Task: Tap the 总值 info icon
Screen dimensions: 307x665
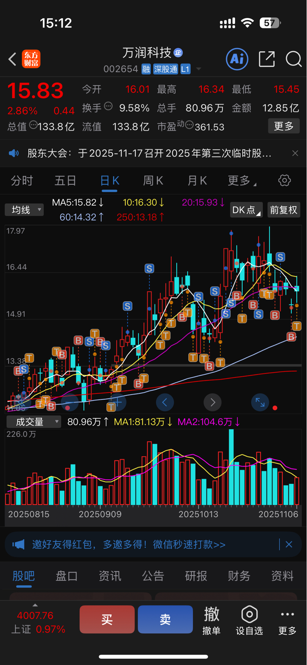Action: (34, 125)
